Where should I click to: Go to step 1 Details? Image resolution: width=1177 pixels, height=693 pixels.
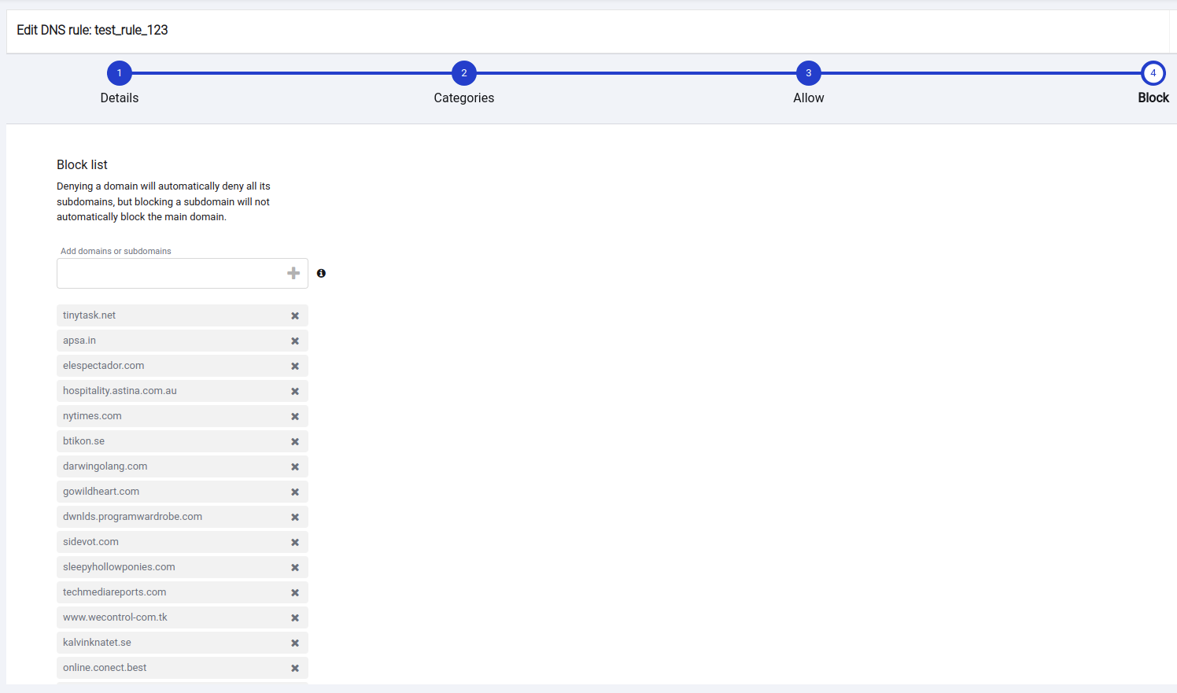coord(120,73)
